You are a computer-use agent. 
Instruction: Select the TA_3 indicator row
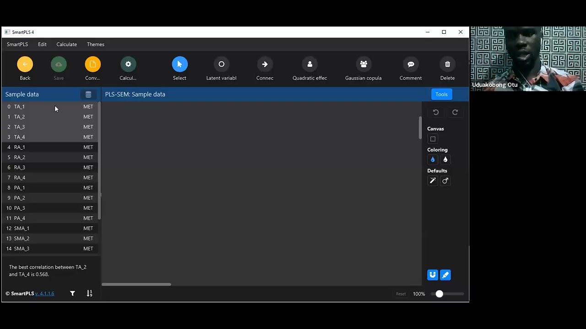tap(50, 127)
